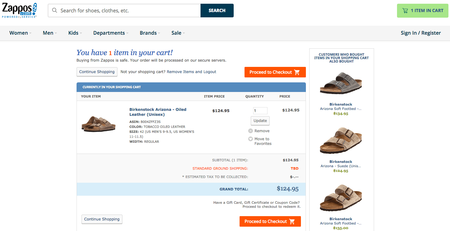Screen dimensions: 450x231
Task: Expand the Brands dropdown menu
Action: (x=150, y=33)
